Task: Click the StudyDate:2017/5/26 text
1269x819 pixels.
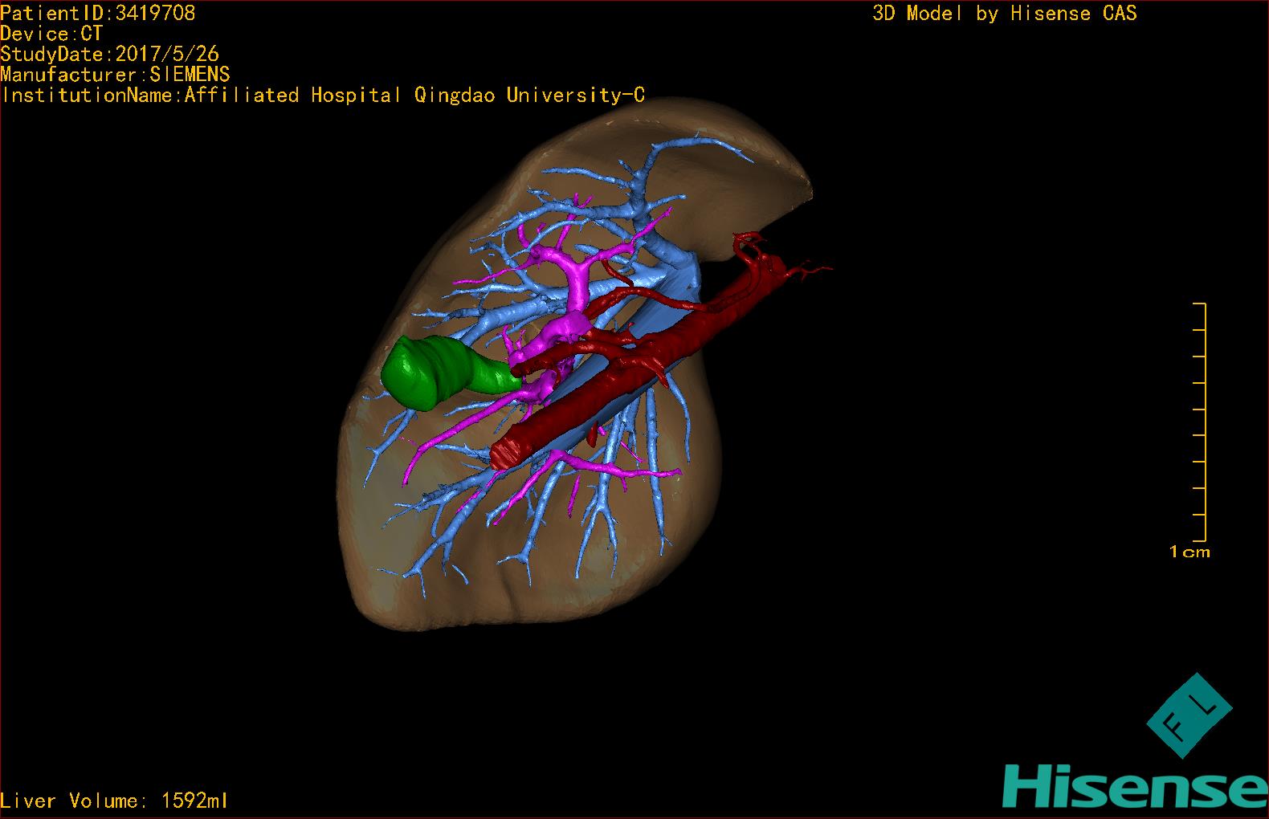Action: pos(109,55)
